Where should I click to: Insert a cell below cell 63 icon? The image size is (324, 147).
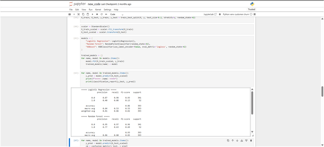(246, 140)
